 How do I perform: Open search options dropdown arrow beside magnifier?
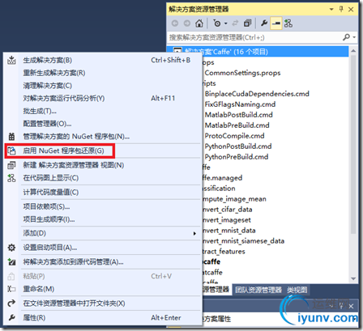tap(354, 37)
